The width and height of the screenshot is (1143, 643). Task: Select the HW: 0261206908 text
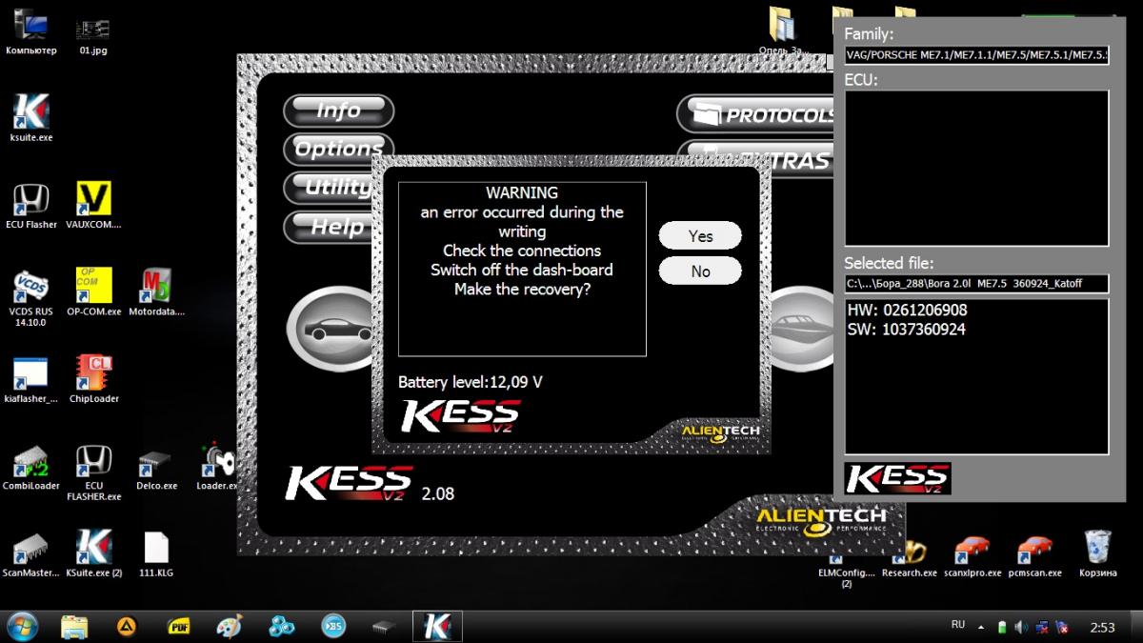pyautogui.click(x=906, y=311)
